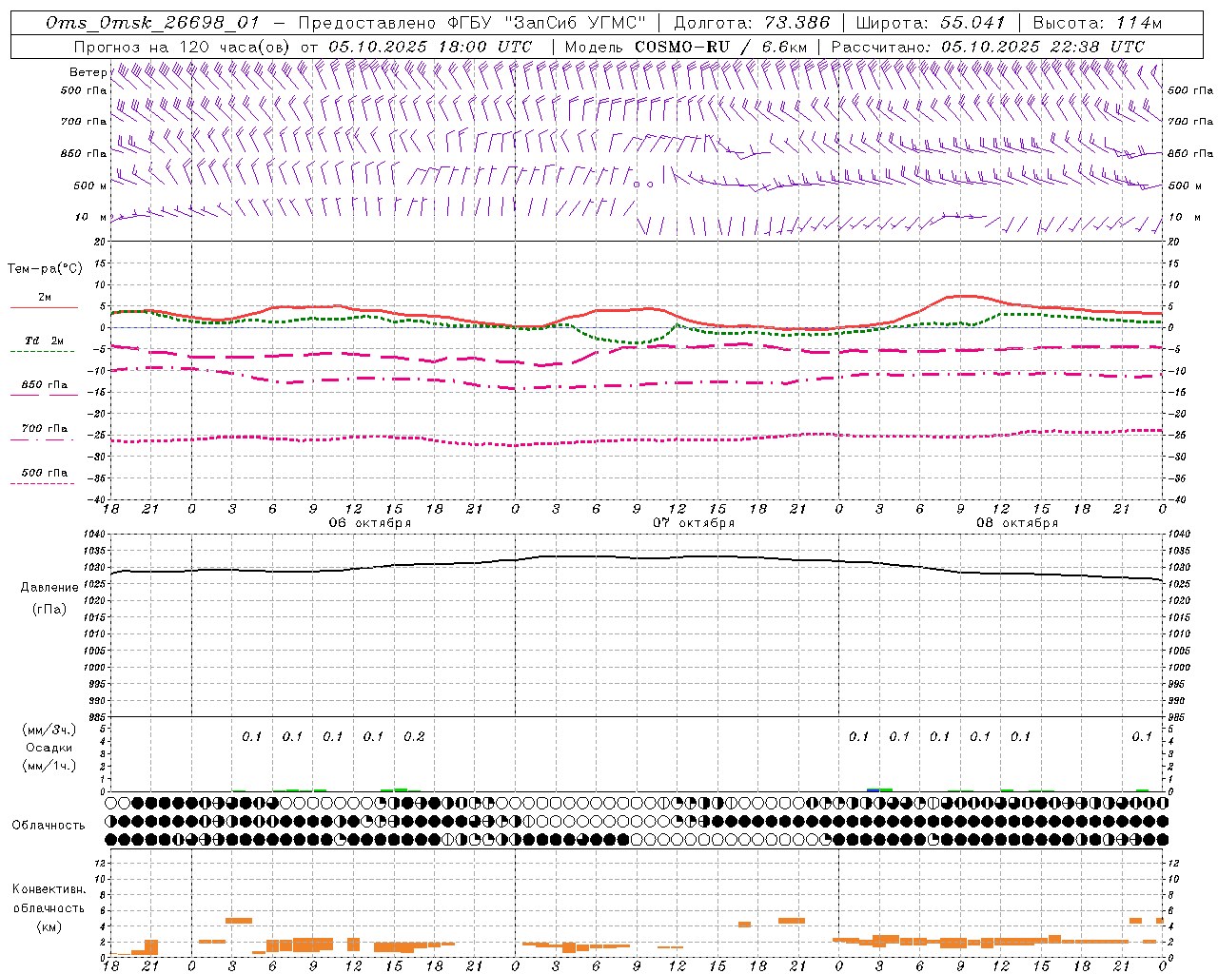Click the Конвективн. convective cloud label
This screenshot has height=974, width=1218.
pyautogui.click(x=49, y=889)
